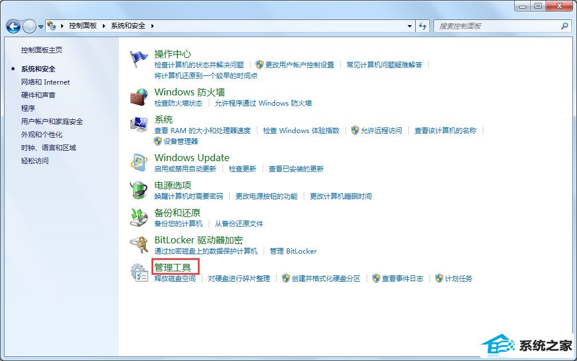Viewport: 577px width, 361px height.
Task: Open 释放磁盘空间
Action: (x=175, y=278)
